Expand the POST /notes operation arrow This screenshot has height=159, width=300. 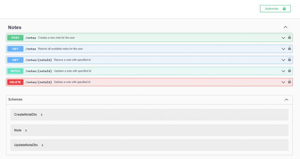point(283,38)
